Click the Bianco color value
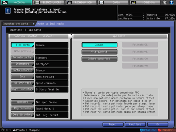This screenshot has width=176, height=132. click(x=52, y=70)
